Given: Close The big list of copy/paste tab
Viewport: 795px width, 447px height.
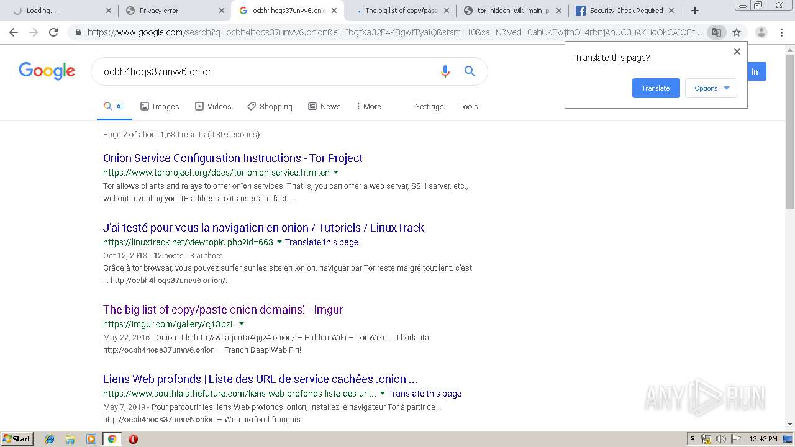Looking at the screenshot, I should click(x=447, y=11).
